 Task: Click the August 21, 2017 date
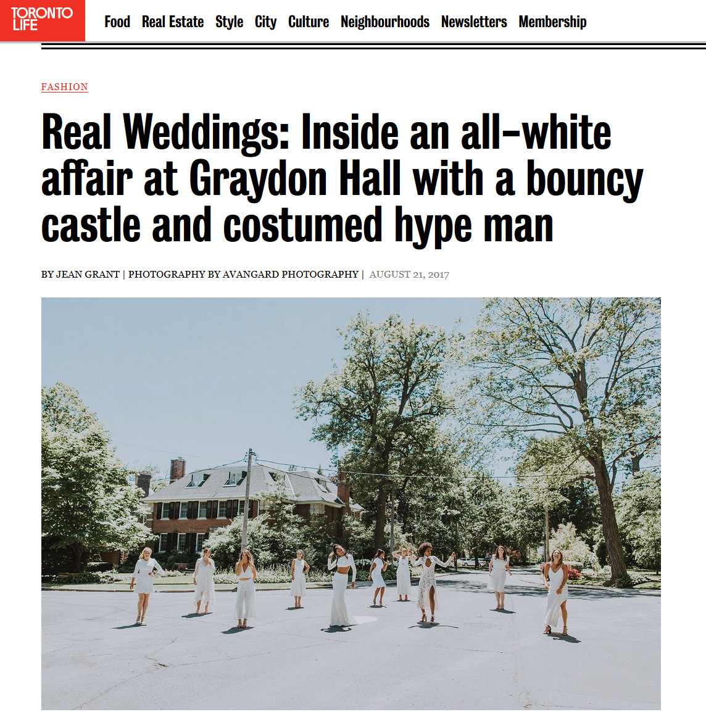pos(409,275)
